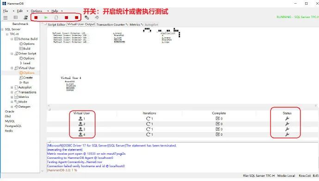
Task: Click the wrench status icon for virtual user 1
Action: (287, 118)
